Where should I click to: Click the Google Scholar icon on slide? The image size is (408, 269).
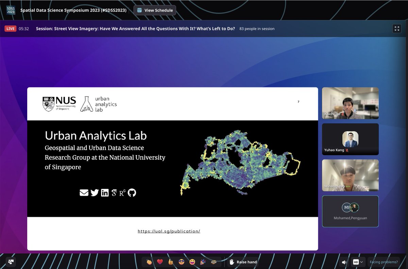coord(114,193)
